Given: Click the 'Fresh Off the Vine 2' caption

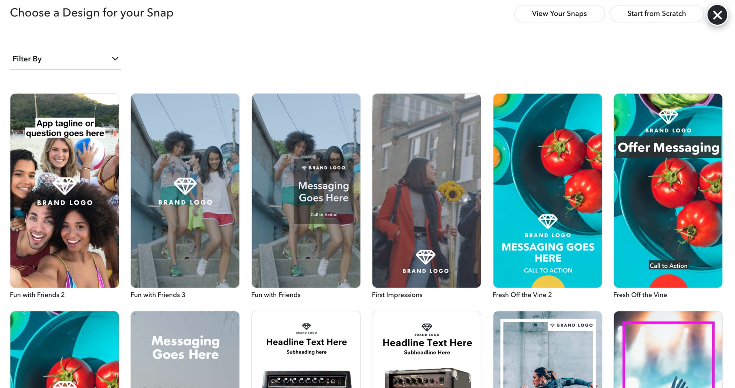Looking at the screenshot, I should point(522,295).
